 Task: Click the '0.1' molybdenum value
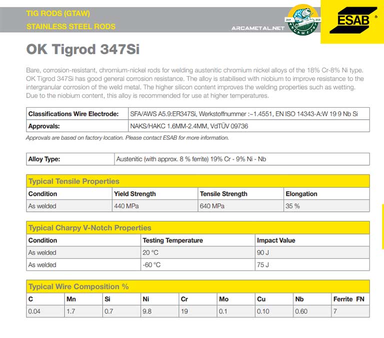click(x=223, y=311)
